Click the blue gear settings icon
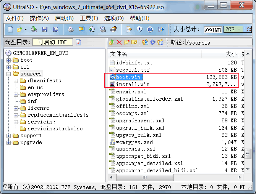Screen dimensions: 256x194 pyautogui.click(x=153, y=42)
